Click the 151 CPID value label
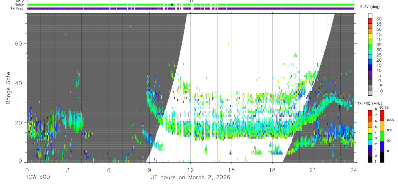This screenshot has width=398, height=184. 191,1
